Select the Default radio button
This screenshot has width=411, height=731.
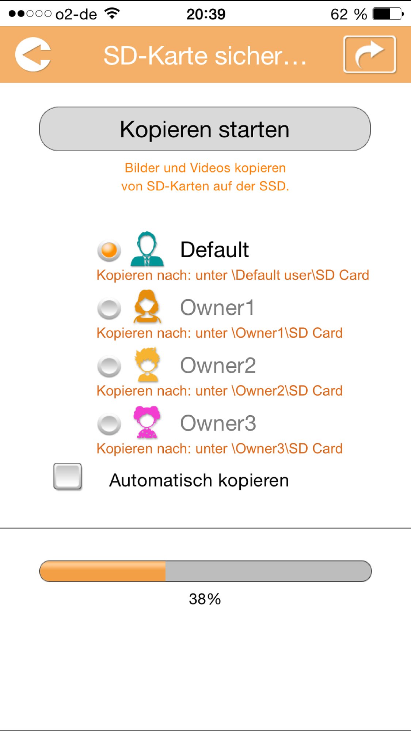coord(109,251)
